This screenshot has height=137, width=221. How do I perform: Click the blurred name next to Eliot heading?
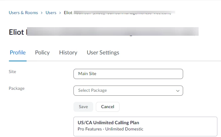coord(112,32)
